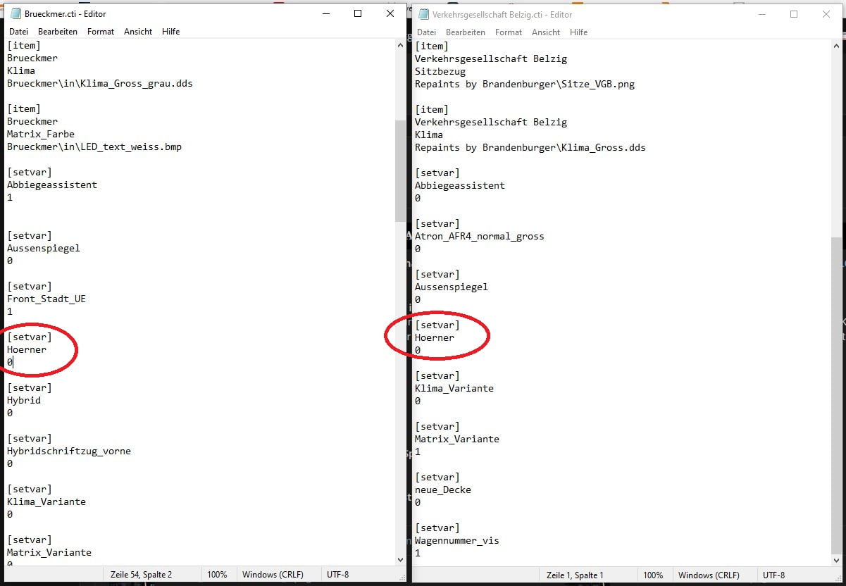Image resolution: width=846 pixels, height=586 pixels.
Task: Click scrollbar thumb in Verkehrsgesellschaft Belzig editor
Action: click(x=837, y=394)
